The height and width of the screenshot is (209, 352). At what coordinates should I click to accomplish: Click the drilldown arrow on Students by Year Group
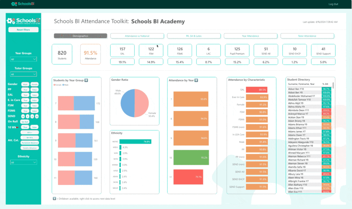click(x=86, y=80)
